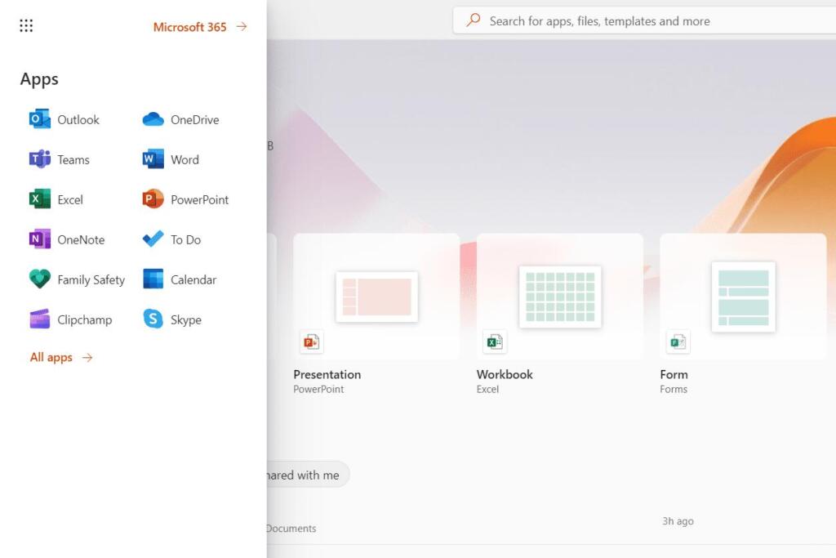
Task: Open Outlook from the Apps list
Action: point(64,120)
